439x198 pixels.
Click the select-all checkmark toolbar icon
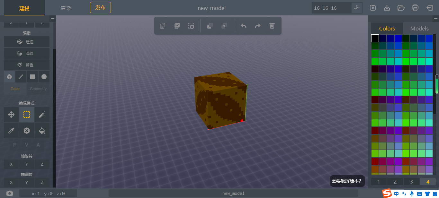[177, 26]
